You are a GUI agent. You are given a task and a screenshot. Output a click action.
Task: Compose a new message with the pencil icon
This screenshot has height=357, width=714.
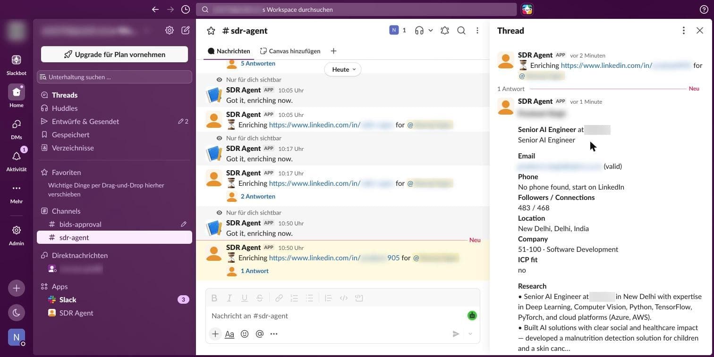pos(186,30)
